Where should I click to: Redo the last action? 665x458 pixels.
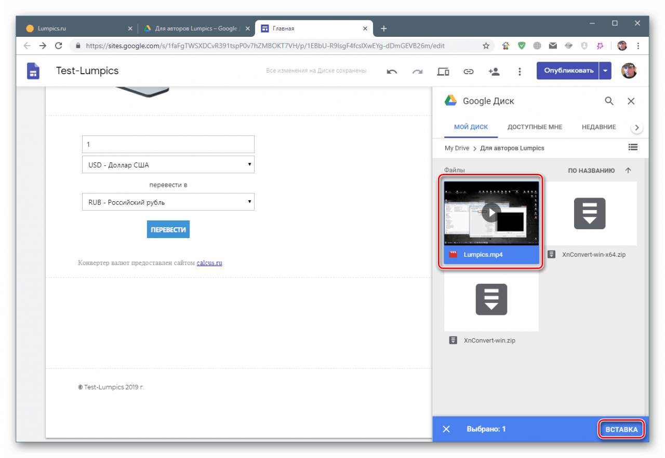(417, 72)
